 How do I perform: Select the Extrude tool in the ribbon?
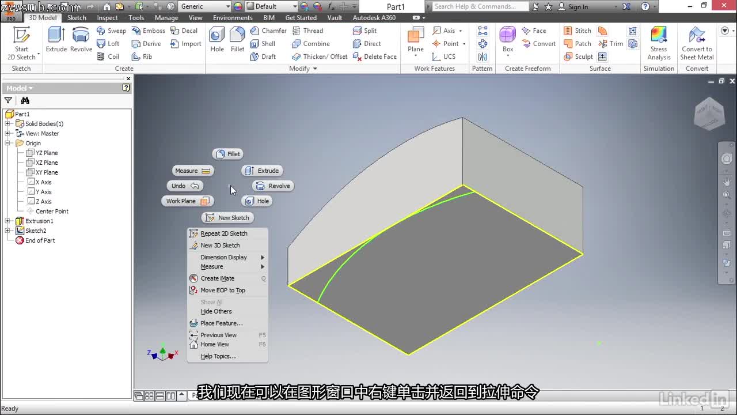pyautogui.click(x=56, y=39)
